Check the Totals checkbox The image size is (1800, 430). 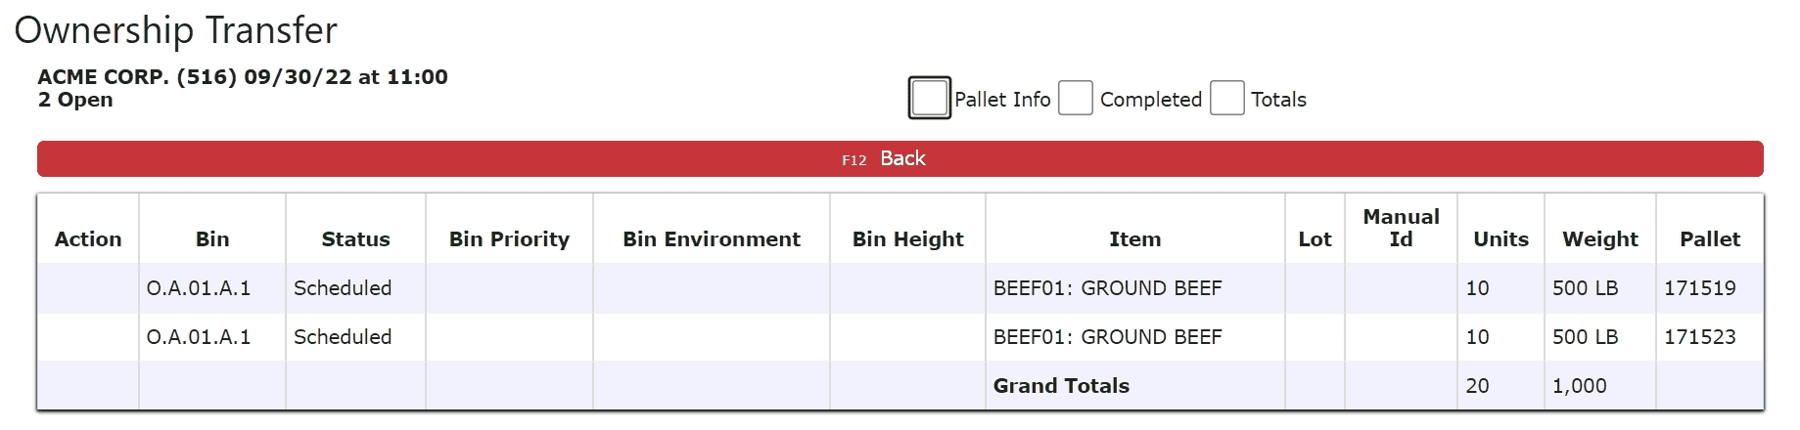pyautogui.click(x=1226, y=98)
